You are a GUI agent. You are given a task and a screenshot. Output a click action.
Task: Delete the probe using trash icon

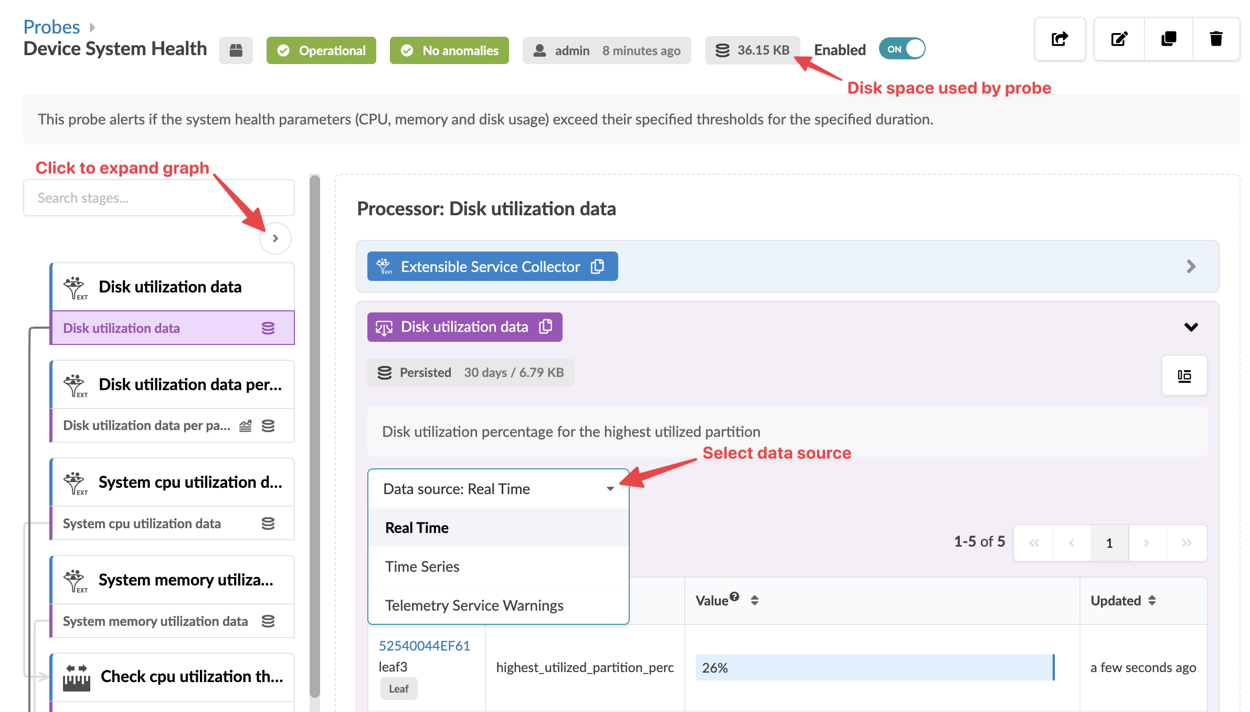(x=1216, y=39)
